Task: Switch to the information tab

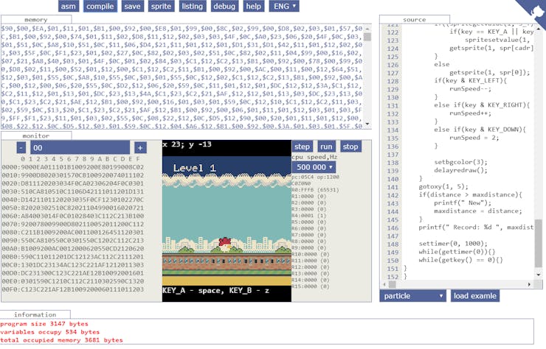Action: coord(35,314)
